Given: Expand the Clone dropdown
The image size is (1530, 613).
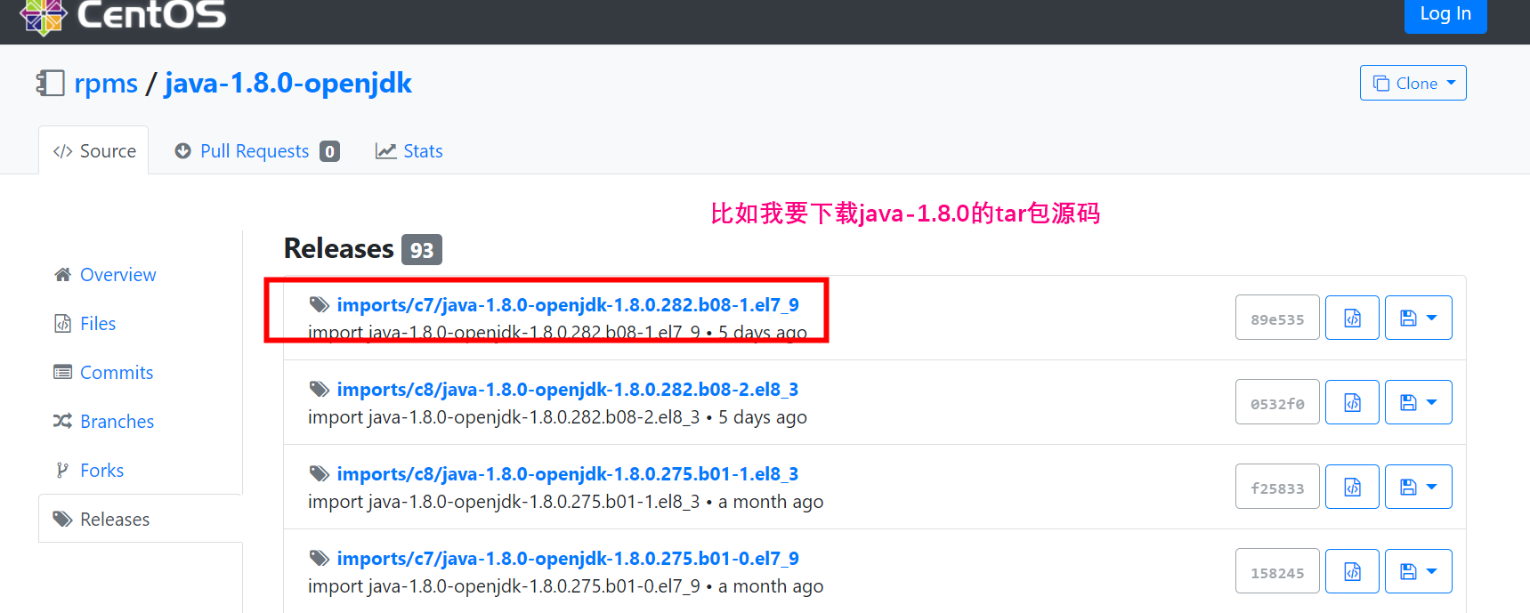Looking at the screenshot, I should pyautogui.click(x=1413, y=83).
